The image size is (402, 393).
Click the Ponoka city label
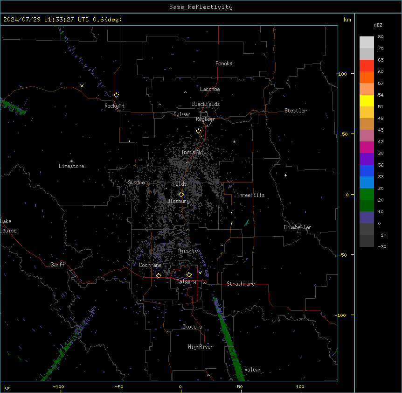pyautogui.click(x=224, y=63)
